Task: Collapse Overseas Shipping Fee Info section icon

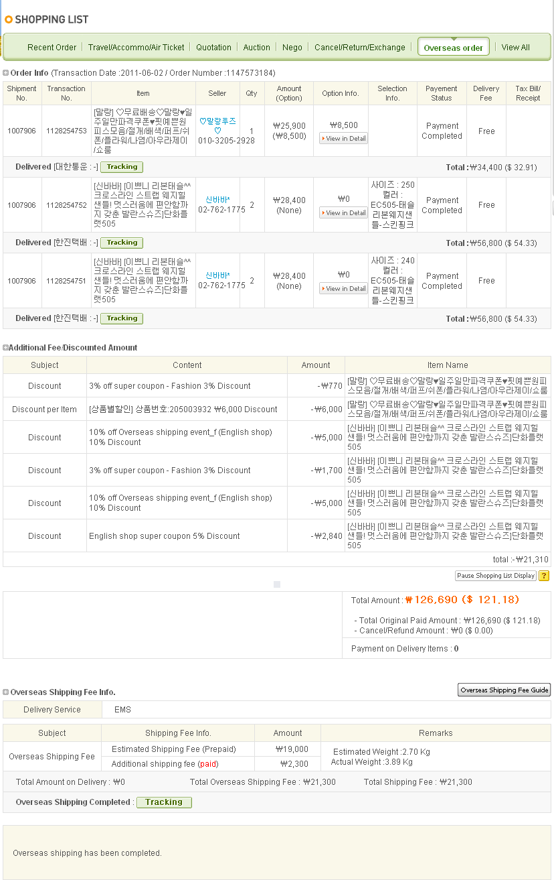Action: pos(6,692)
